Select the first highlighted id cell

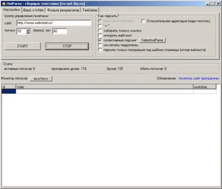click(x=9, y=91)
